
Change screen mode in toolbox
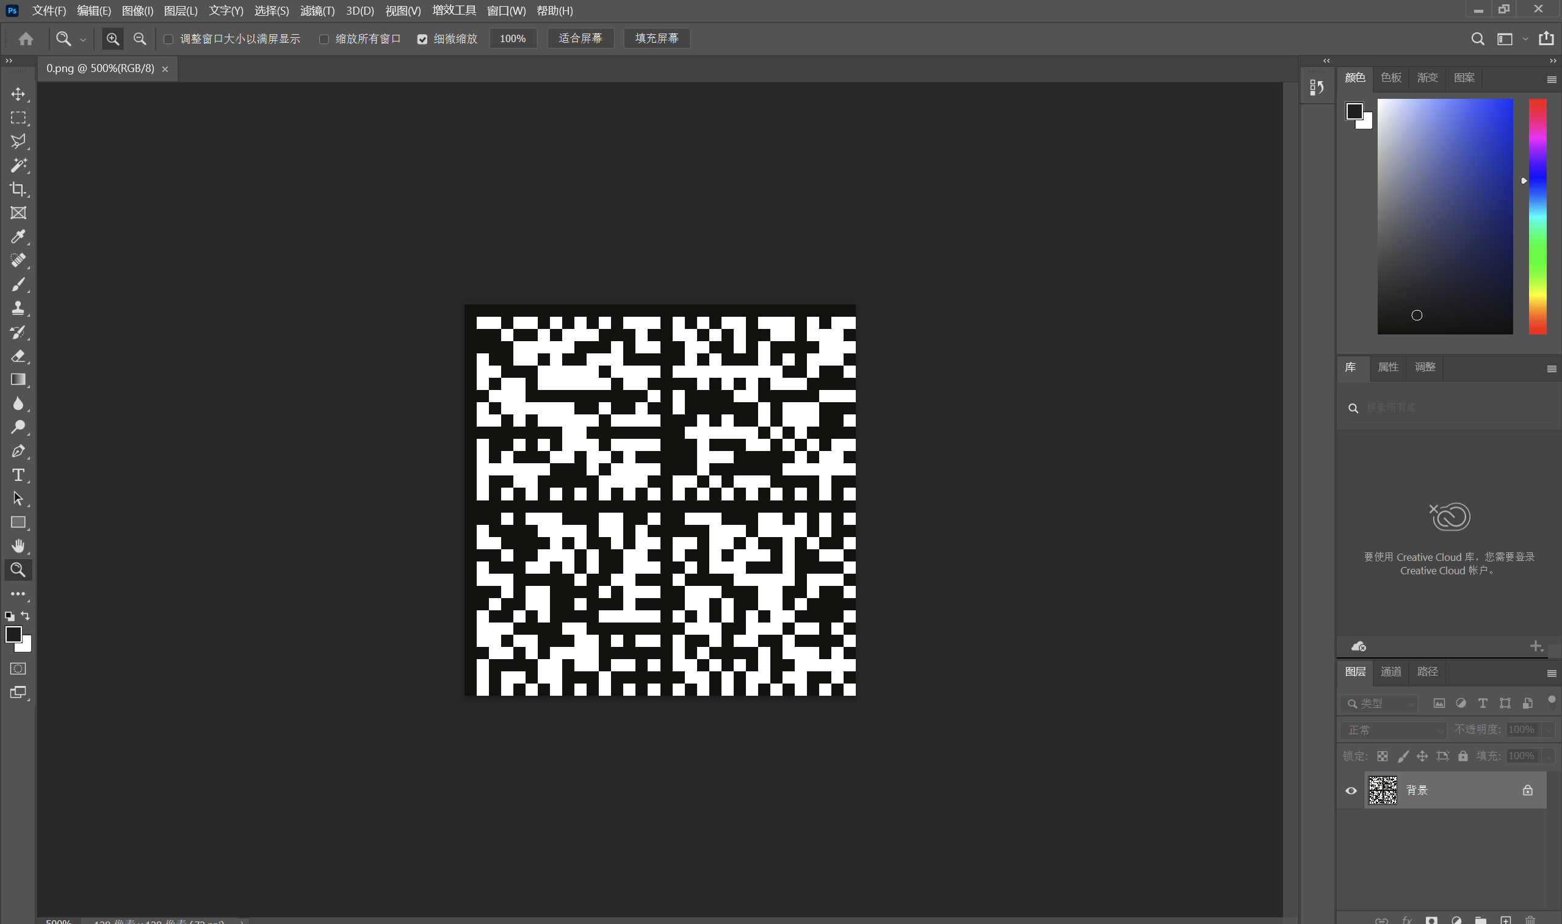coord(18,692)
